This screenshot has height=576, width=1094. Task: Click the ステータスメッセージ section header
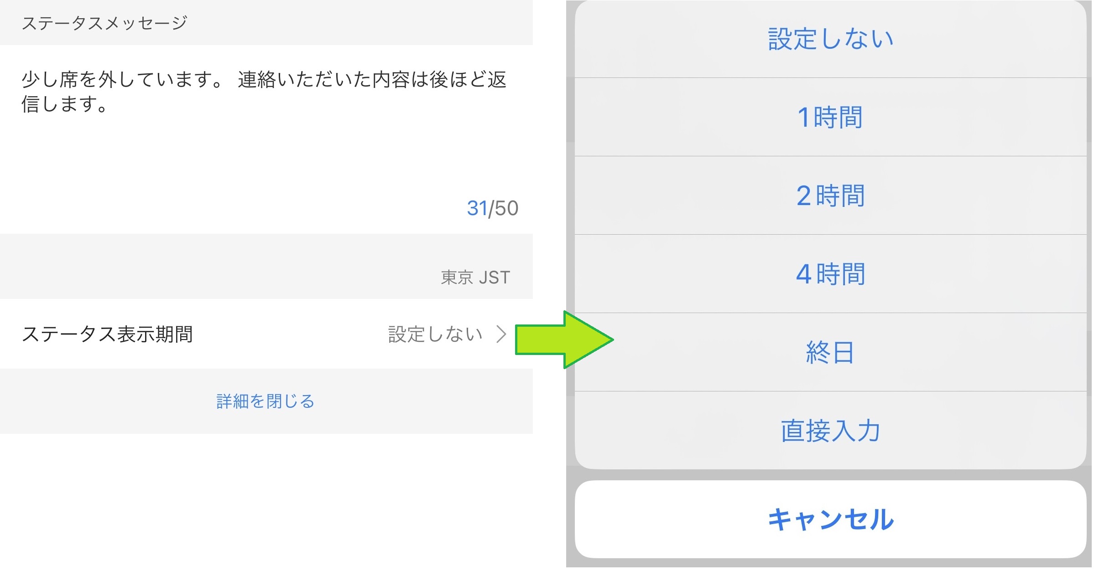[104, 23]
